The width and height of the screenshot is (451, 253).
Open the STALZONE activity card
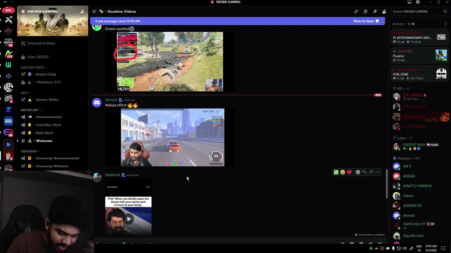tap(420, 74)
